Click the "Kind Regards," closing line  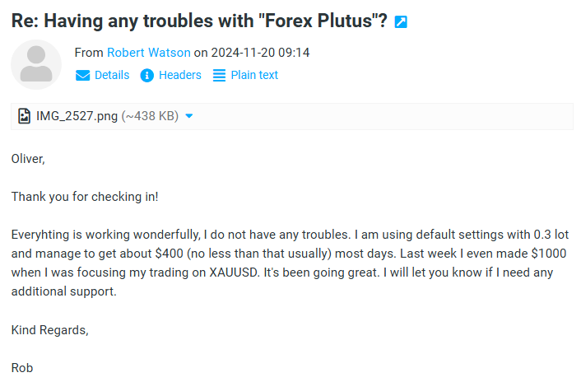click(x=49, y=330)
